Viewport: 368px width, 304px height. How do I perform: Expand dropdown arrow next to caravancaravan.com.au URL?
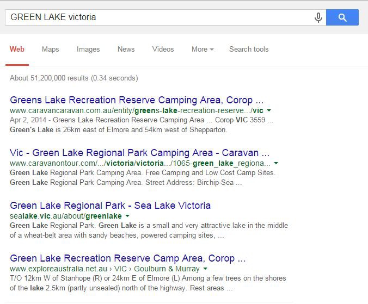(269, 111)
